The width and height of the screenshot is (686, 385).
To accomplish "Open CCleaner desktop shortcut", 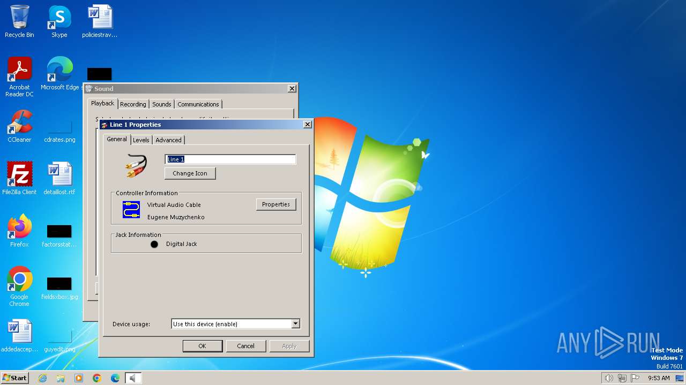I will pyautogui.click(x=19, y=126).
